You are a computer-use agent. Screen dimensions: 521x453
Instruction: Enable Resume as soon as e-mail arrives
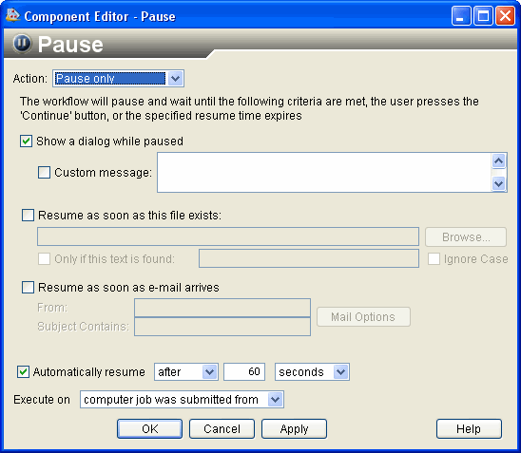(28, 287)
